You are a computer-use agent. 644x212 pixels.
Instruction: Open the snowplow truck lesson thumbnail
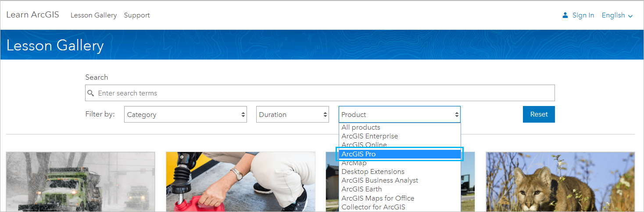[81, 182]
